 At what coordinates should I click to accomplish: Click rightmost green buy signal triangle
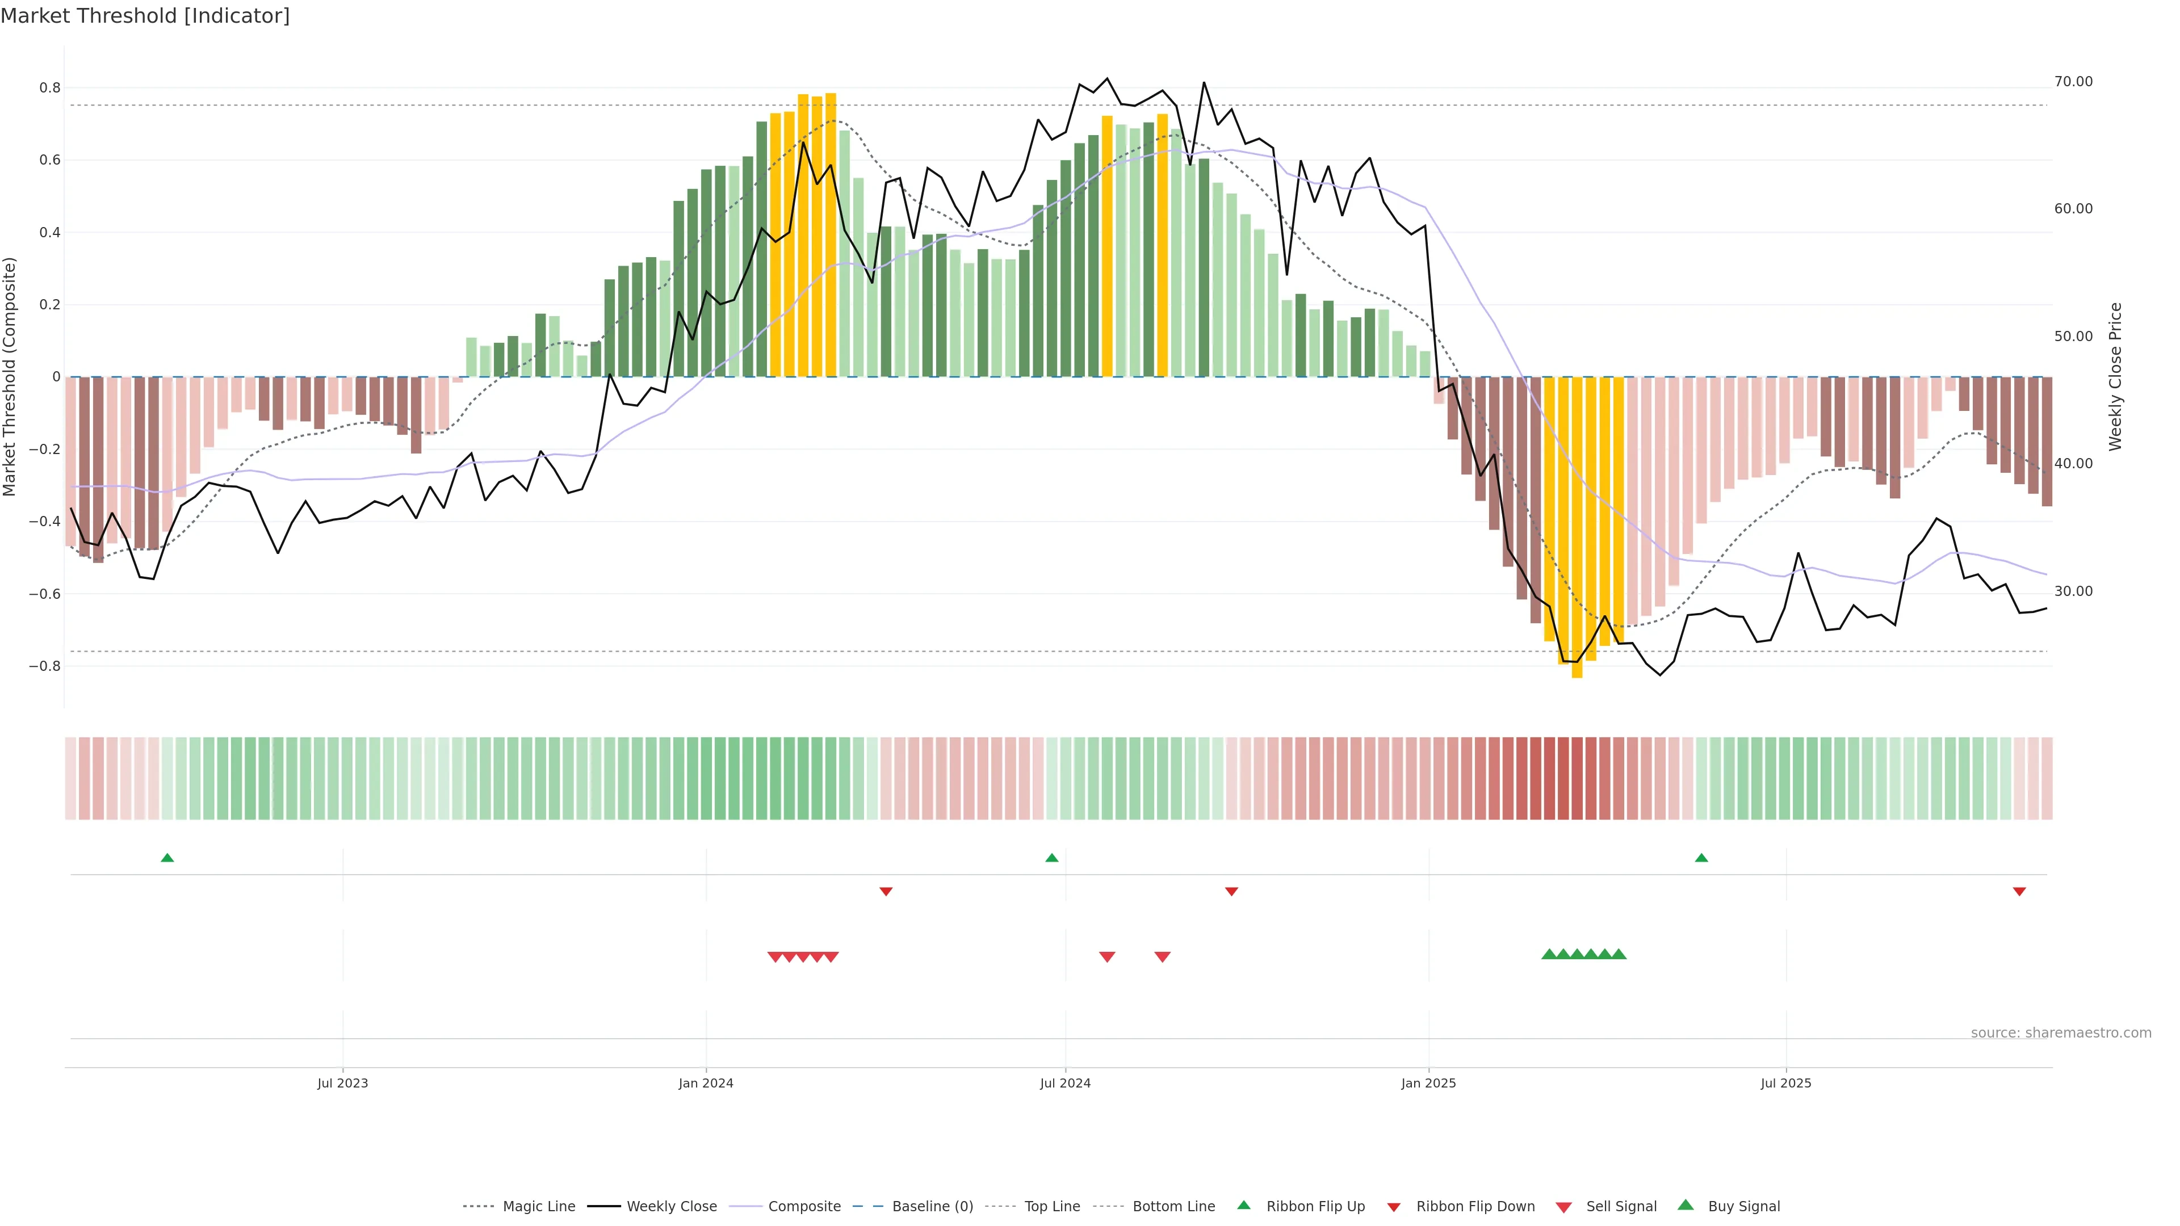click(x=1619, y=954)
